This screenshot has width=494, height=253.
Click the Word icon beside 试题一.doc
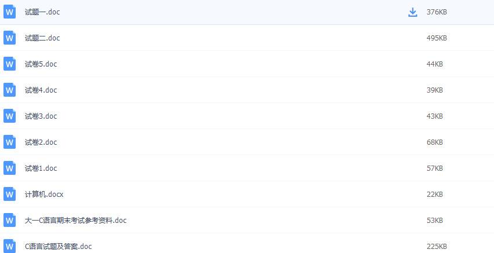(x=9, y=12)
